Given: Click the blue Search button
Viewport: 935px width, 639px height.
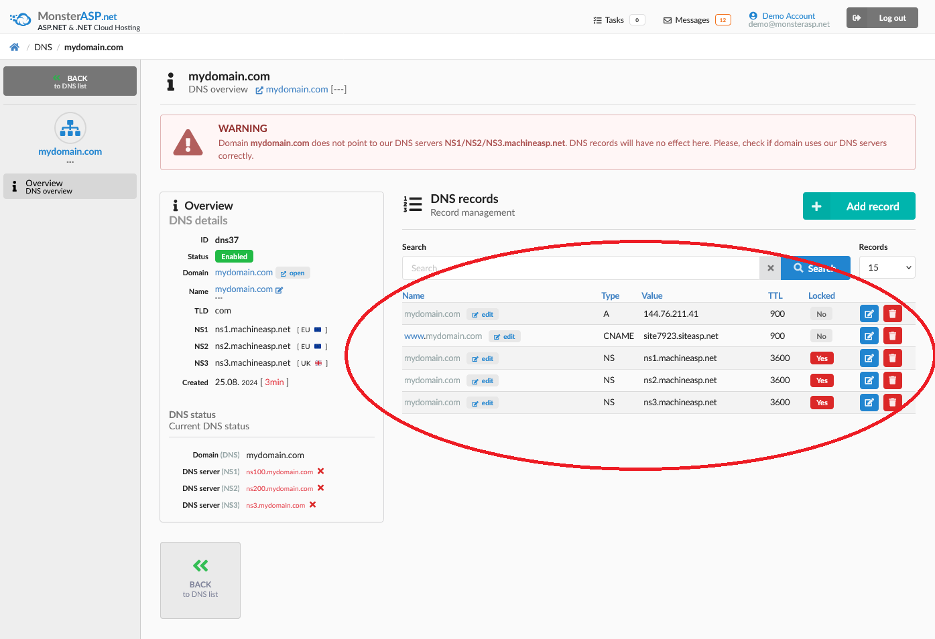Looking at the screenshot, I should pos(816,268).
